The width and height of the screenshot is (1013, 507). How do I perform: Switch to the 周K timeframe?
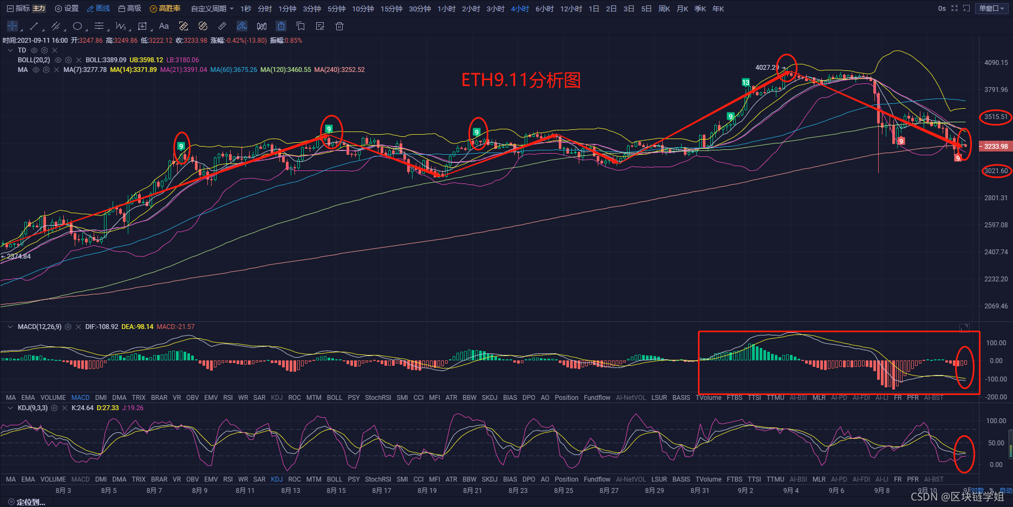664,9
